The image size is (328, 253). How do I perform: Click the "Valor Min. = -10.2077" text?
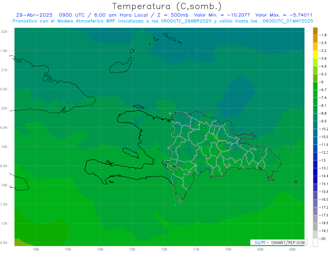tap(222, 15)
